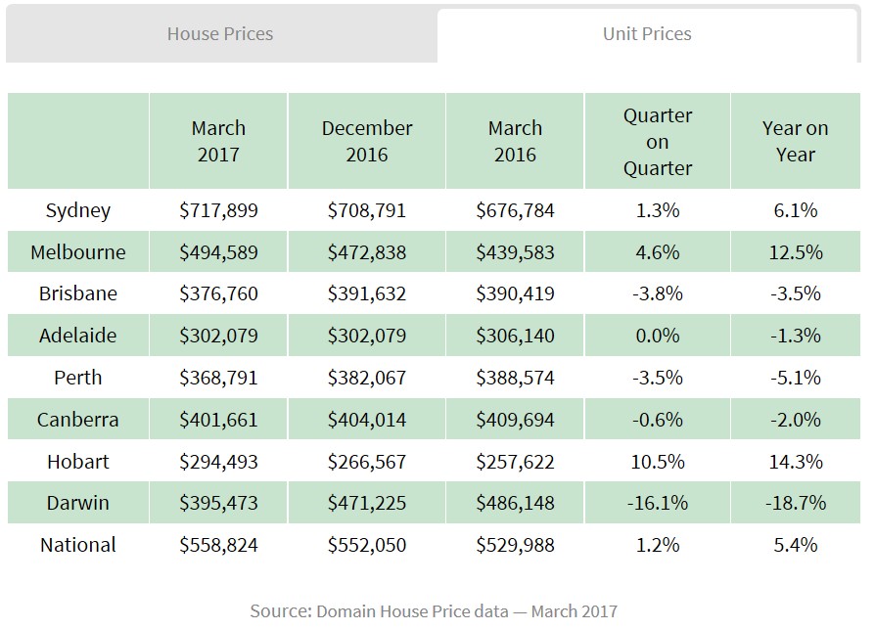
Task: Click the December 2016 column header
Action: pos(367,141)
